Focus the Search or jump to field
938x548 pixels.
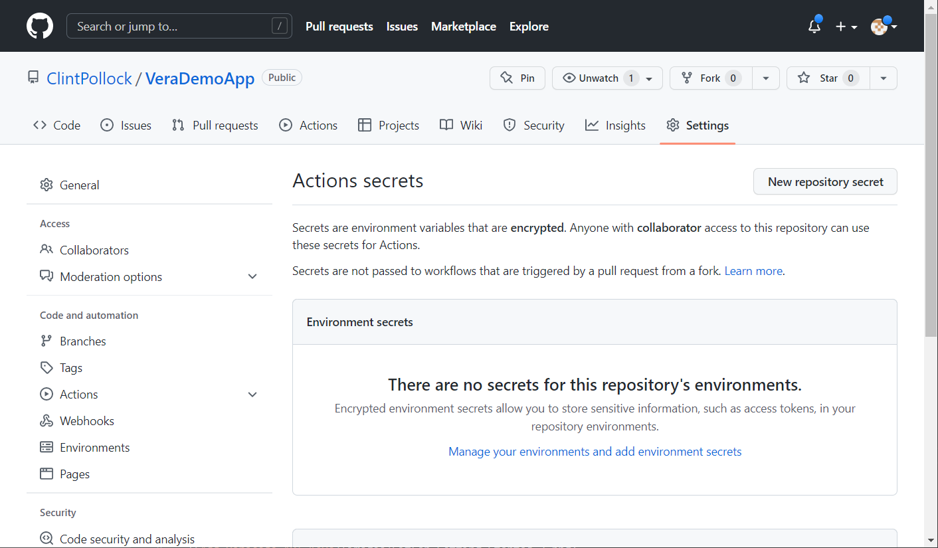pos(179,27)
